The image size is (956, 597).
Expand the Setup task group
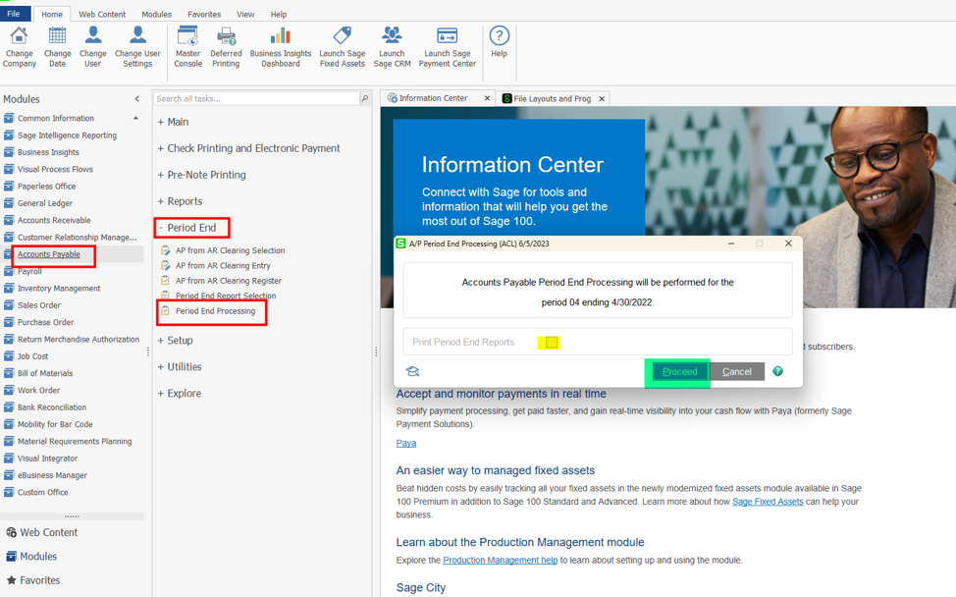point(175,341)
